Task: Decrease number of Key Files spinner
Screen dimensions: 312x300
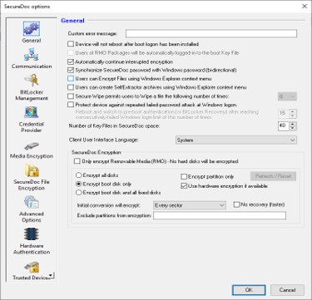Action: click(293, 128)
